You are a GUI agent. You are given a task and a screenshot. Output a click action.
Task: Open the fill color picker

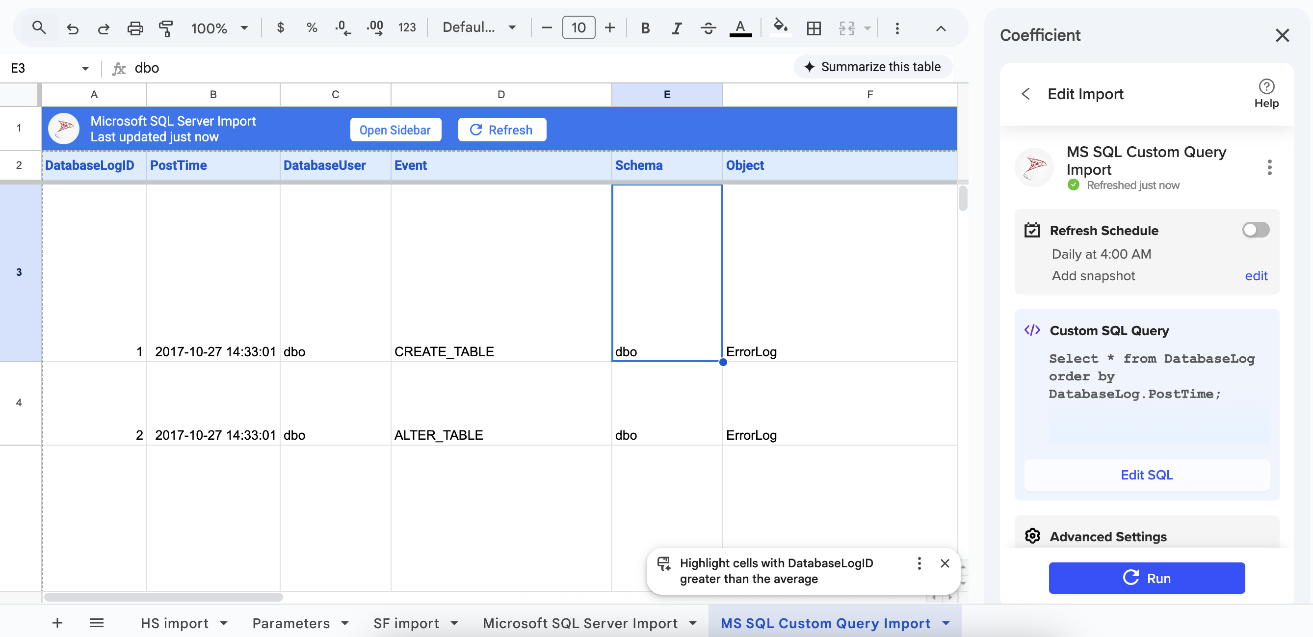click(x=780, y=27)
